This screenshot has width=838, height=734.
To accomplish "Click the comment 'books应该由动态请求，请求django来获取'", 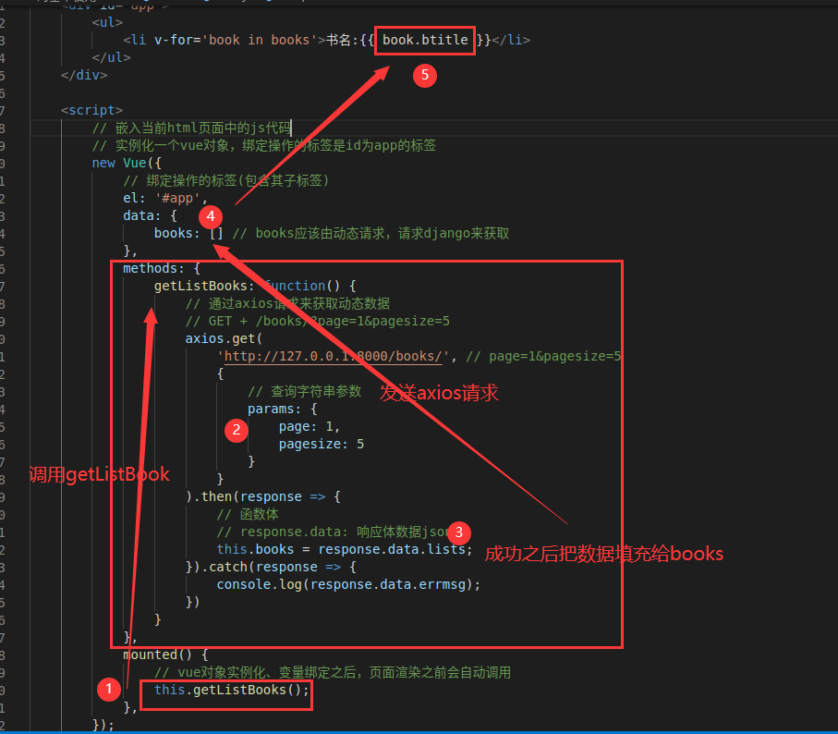I will [x=370, y=234].
